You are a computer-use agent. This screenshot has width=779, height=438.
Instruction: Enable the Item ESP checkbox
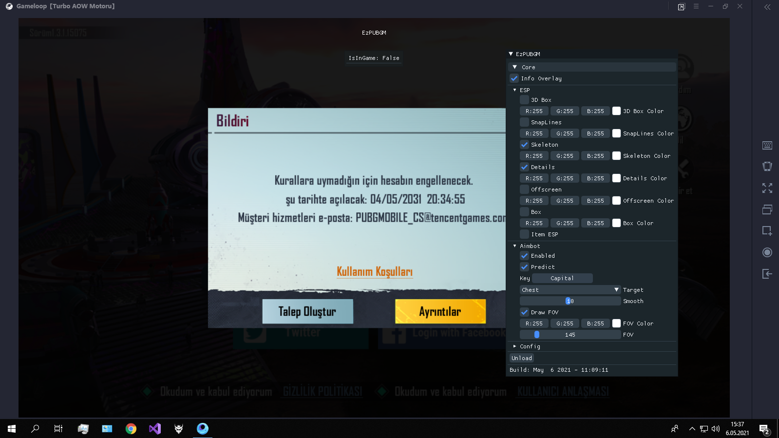click(x=524, y=234)
